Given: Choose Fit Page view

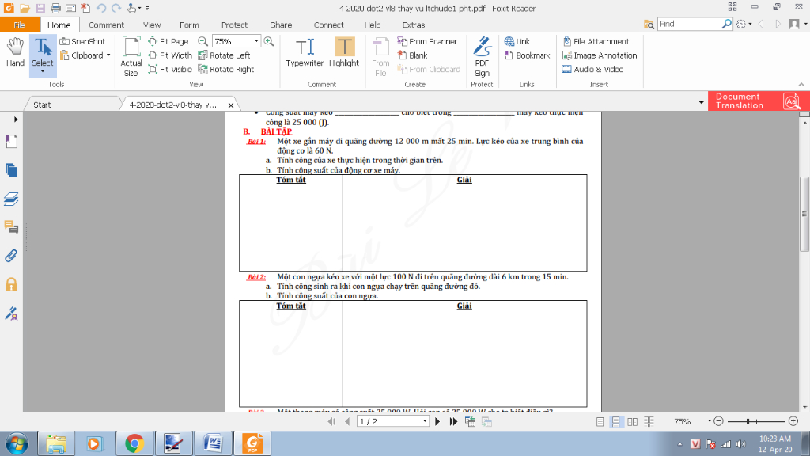Looking at the screenshot, I should [168, 41].
